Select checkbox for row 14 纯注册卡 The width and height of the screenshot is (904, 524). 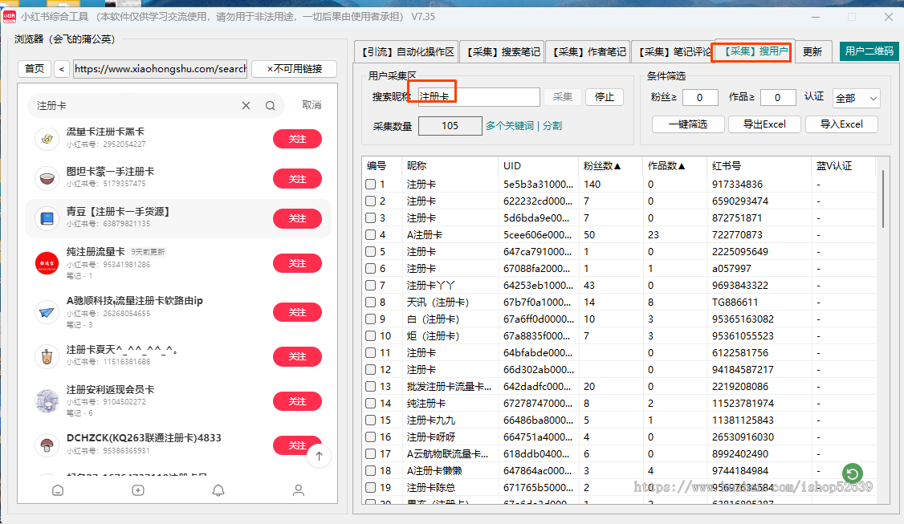371,404
